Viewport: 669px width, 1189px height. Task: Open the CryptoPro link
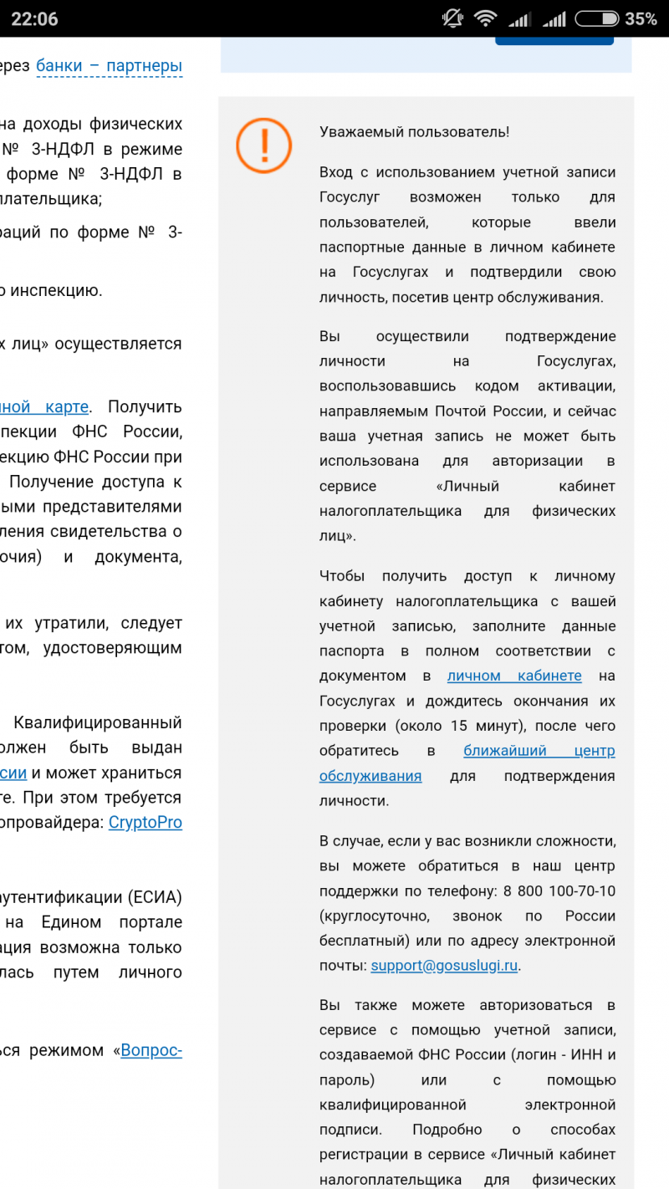(145, 822)
